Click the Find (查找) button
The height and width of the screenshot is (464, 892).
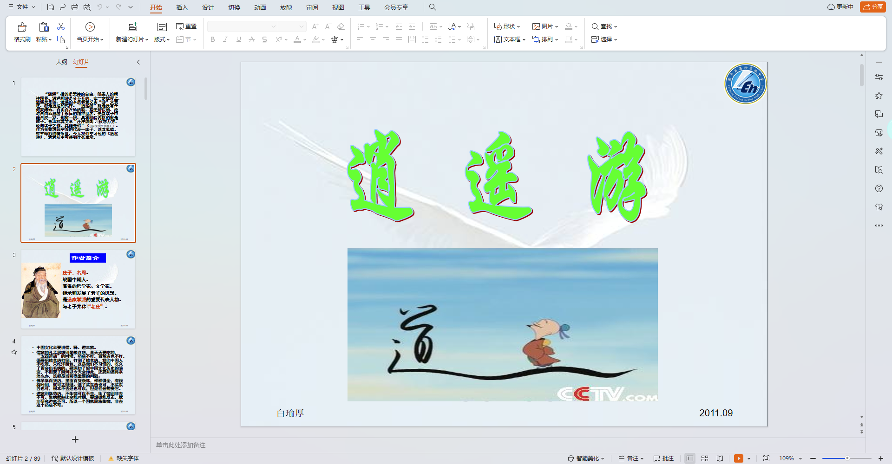pyautogui.click(x=604, y=26)
